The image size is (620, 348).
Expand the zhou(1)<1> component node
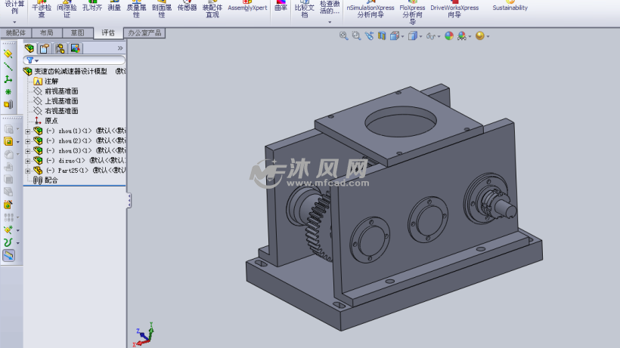pos(28,131)
